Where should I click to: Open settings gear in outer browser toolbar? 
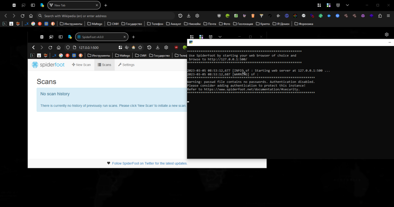(x=197, y=16)
